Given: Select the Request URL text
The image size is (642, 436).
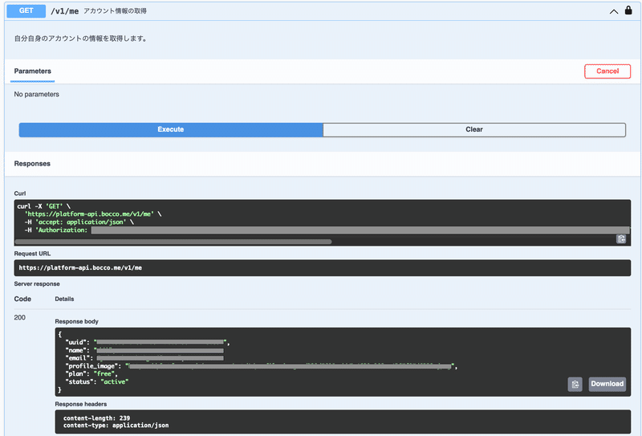Looking at the screenshot, I should 80,268.
